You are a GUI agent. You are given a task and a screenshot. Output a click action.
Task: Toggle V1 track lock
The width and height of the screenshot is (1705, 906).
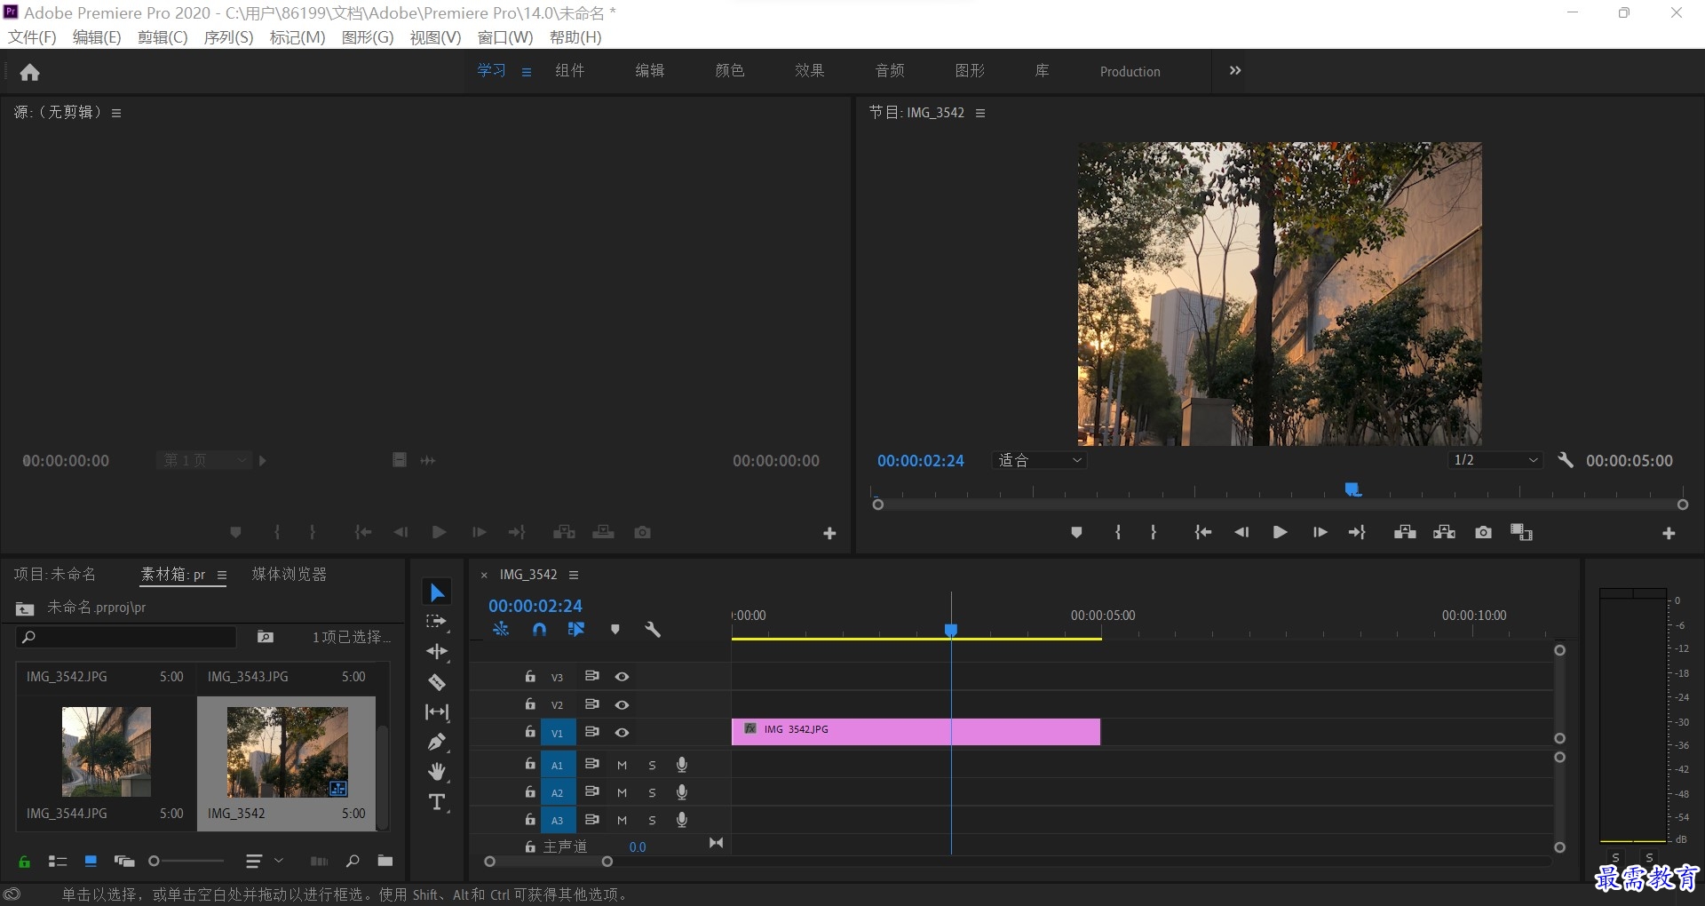530,732
